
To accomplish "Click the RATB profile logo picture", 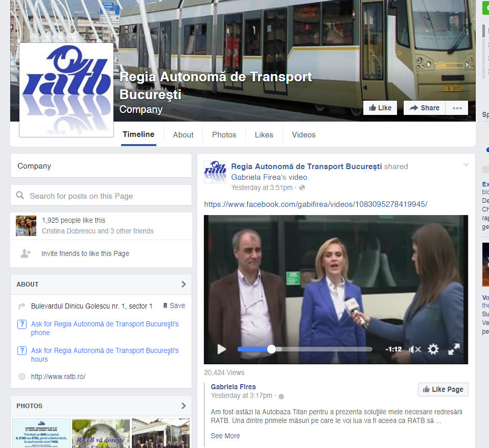I will [x=66, y=90].
